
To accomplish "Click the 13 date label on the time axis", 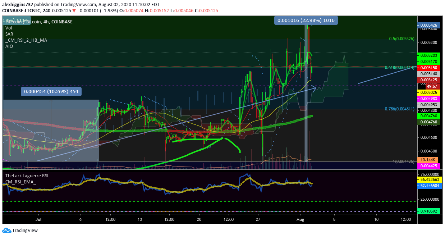I will pyautogui.click(x=139, y=219).
